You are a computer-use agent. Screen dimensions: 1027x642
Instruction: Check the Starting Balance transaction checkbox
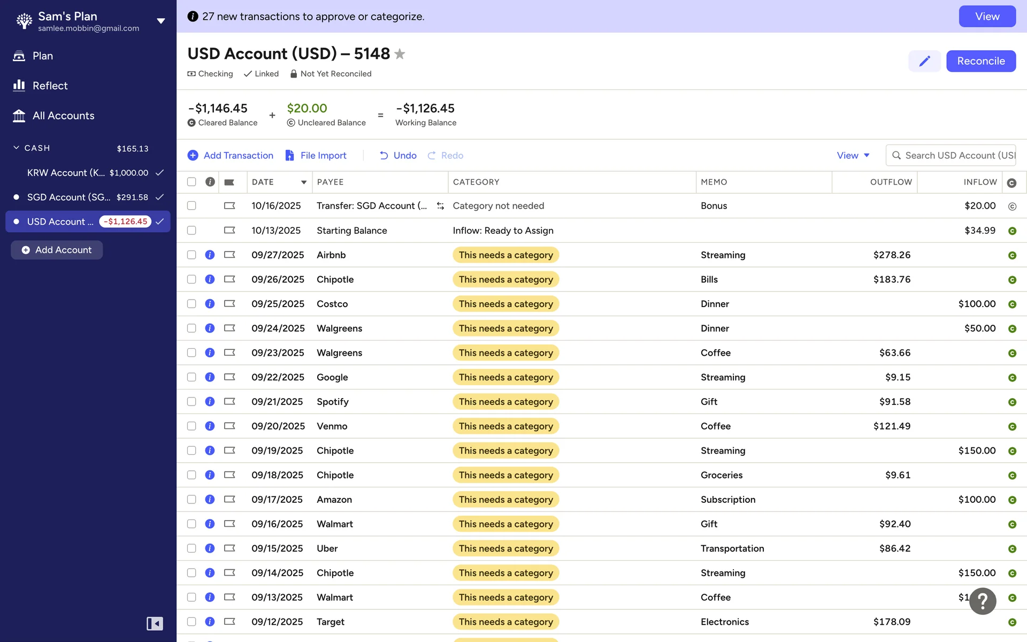click(191, 231)
